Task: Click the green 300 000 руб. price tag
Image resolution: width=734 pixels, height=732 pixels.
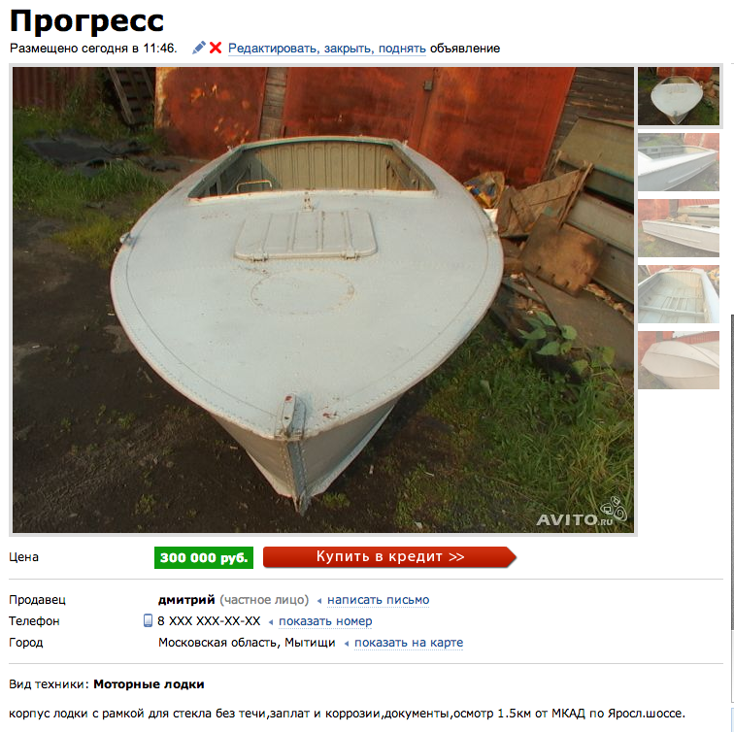Action: tap(204, 557)
